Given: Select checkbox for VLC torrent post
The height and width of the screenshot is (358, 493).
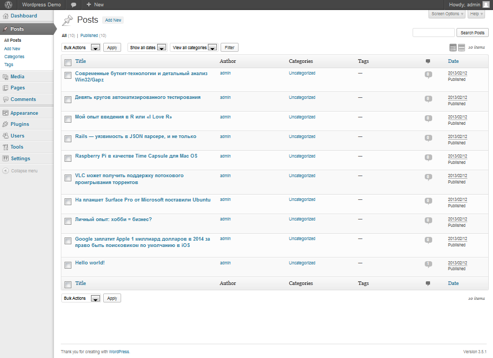Looking at the screenshot, I should (x=68, y=178).
